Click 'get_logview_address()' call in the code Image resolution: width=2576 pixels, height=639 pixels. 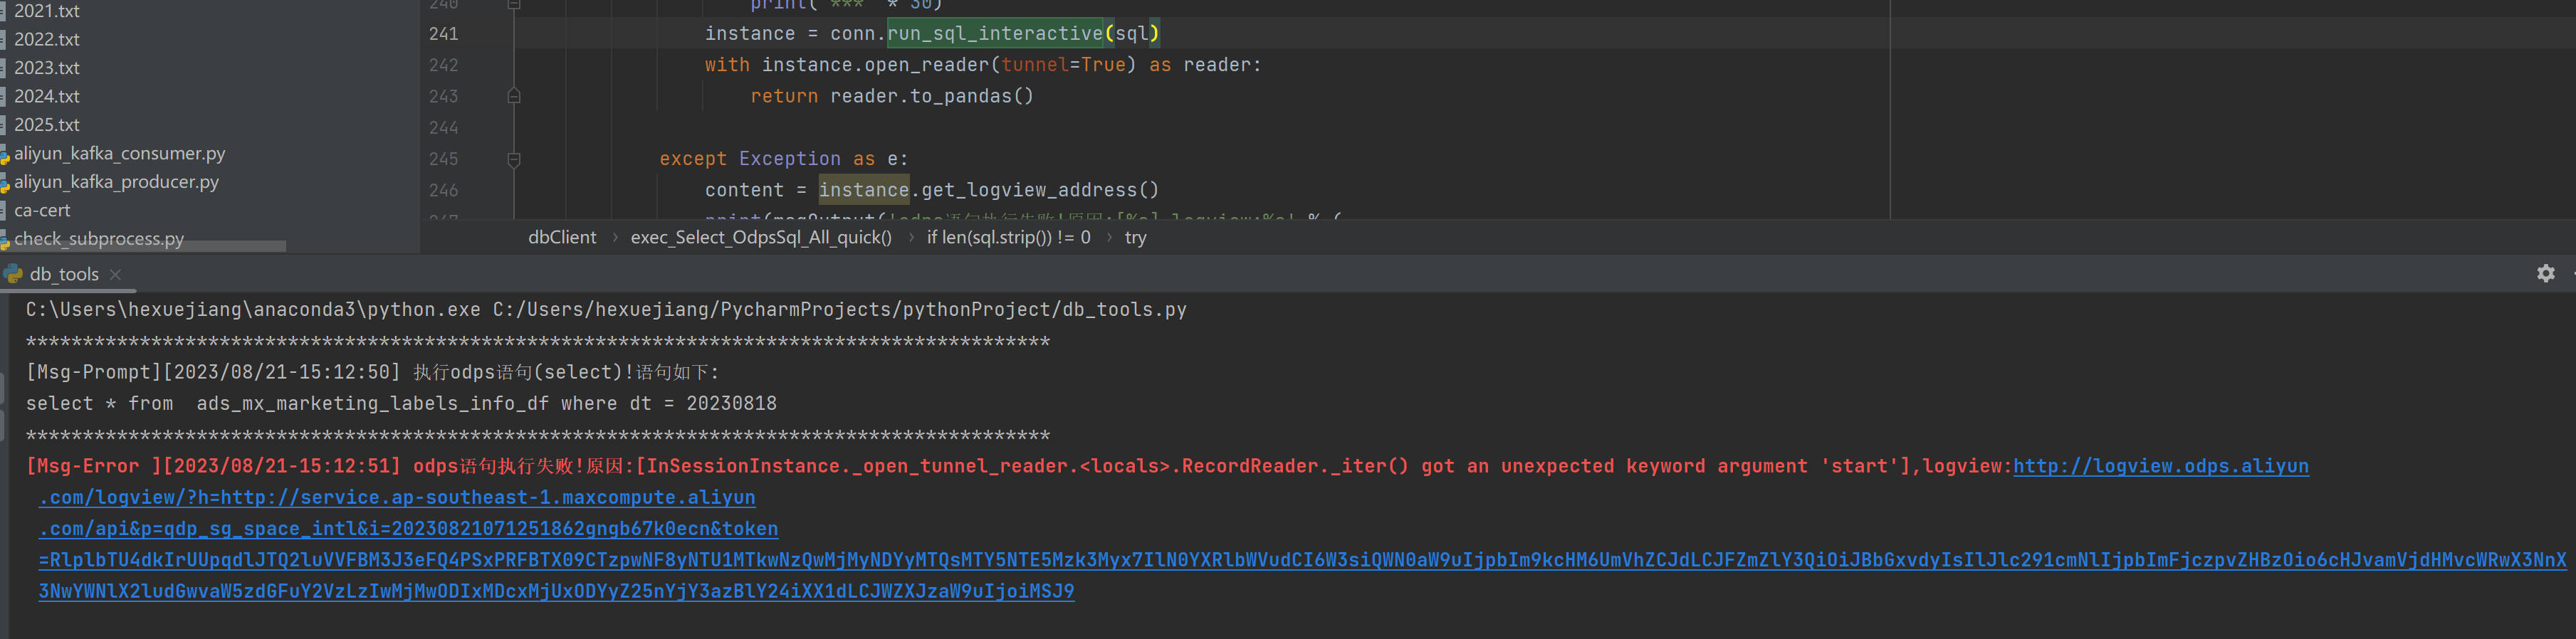(x=1040, y=190)
